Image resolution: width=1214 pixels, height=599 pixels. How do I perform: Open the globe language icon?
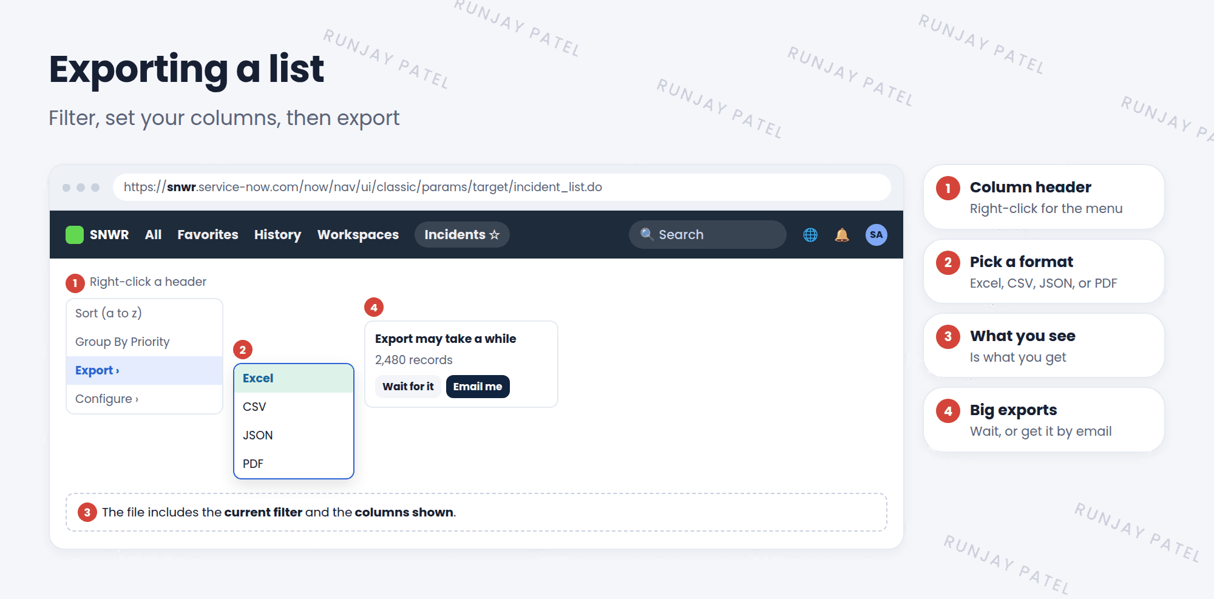[x=810, y=235]
